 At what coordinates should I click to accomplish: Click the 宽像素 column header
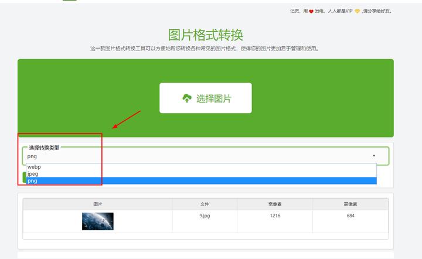pyautogui.click(x=275, y=204)
